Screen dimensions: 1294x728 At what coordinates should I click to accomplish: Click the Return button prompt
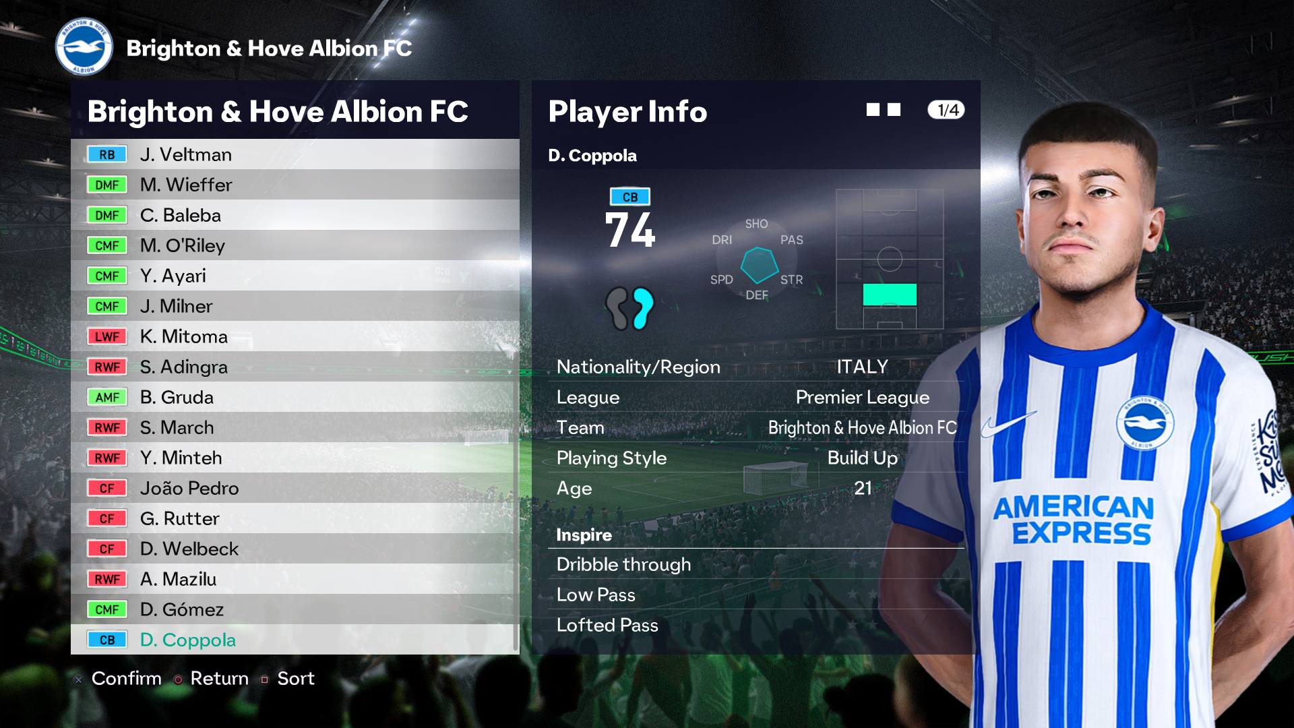(211, 679)
